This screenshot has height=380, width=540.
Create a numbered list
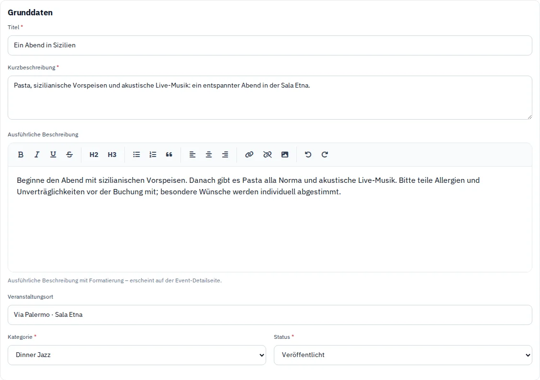153,155
